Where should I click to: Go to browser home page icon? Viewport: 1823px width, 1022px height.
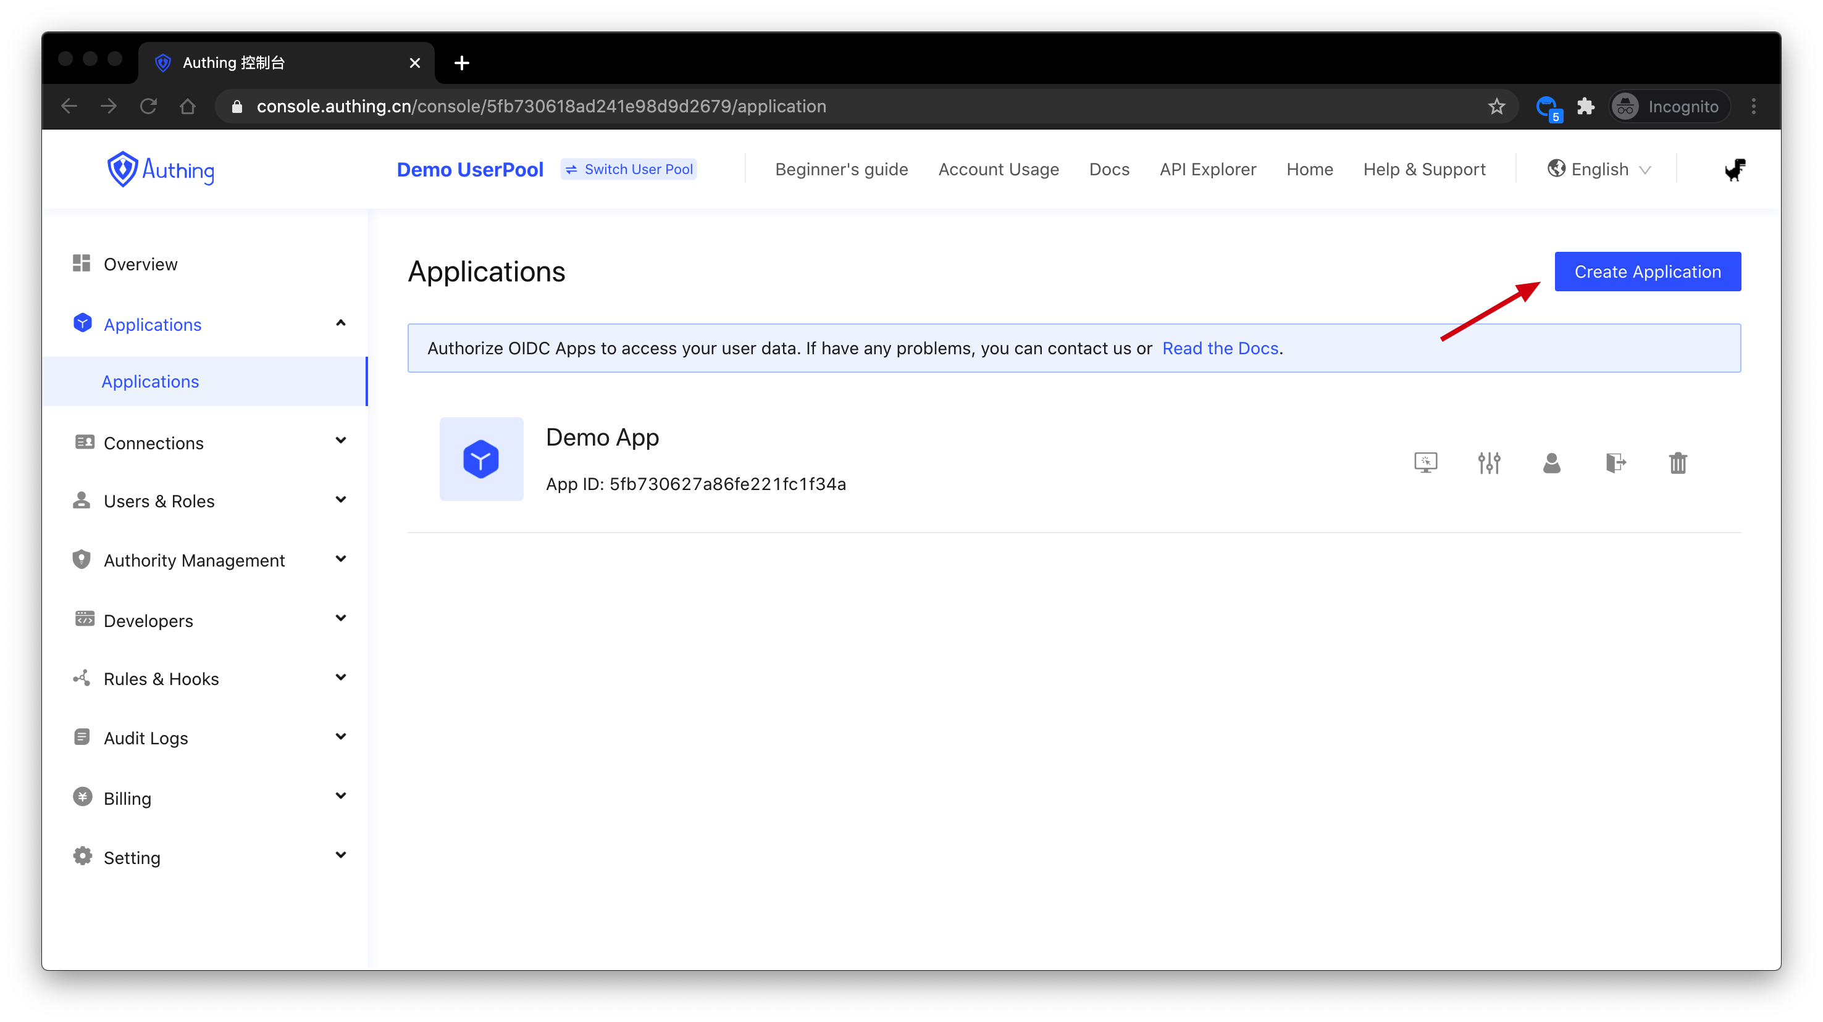[x=188, y=106]
